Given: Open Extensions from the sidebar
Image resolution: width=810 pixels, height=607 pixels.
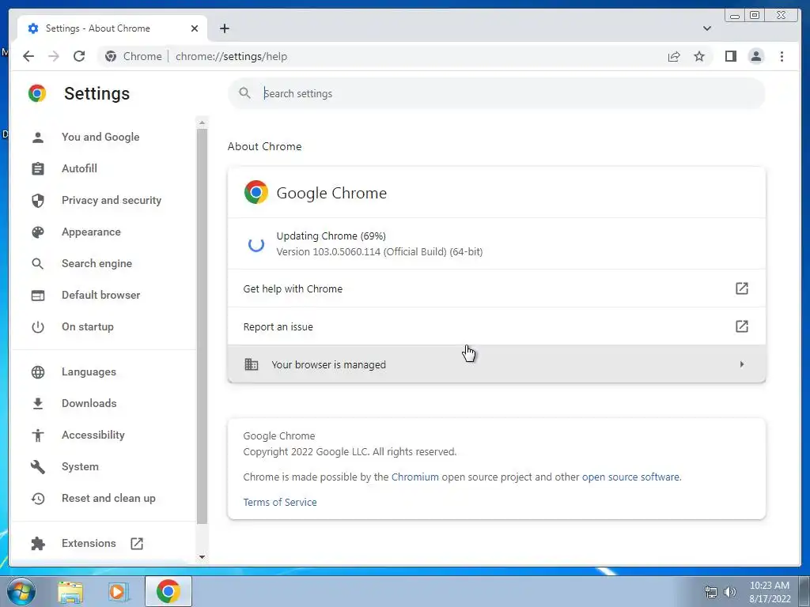Looking at the screenshot, I should (89, 544).
